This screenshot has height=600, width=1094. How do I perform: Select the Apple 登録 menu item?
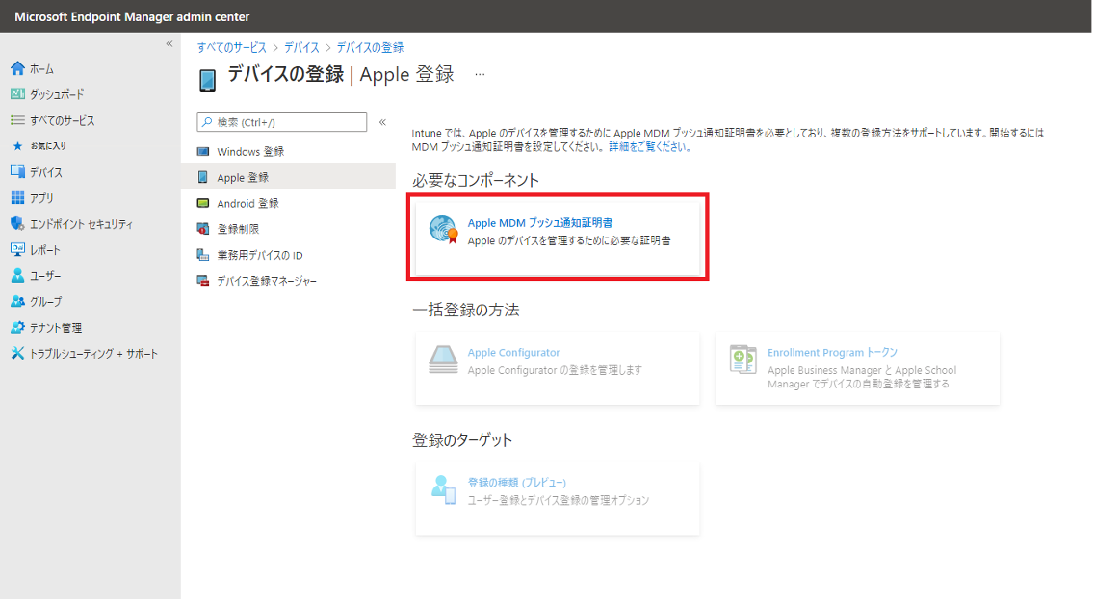point(288,177)
